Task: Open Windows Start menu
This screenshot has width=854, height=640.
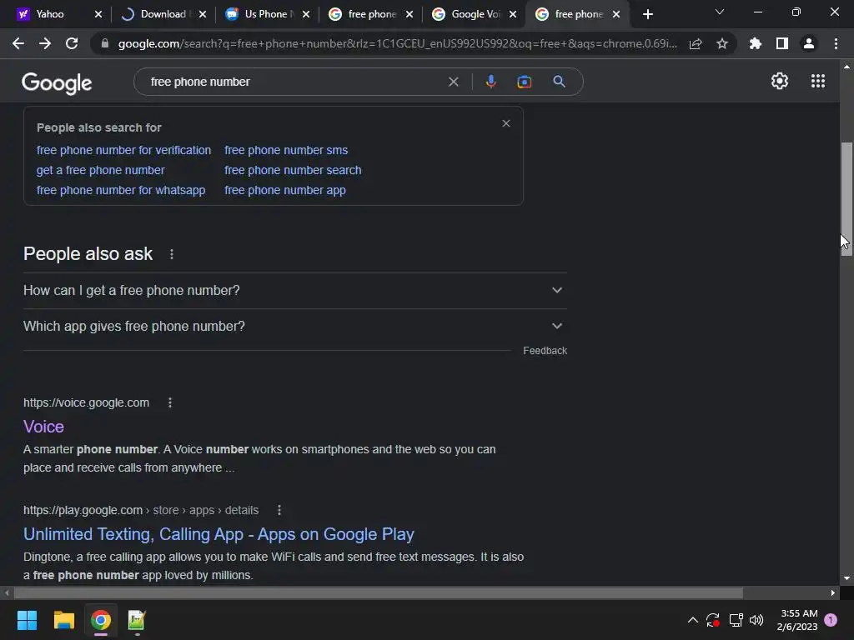Action: click(x=27, y=620)
